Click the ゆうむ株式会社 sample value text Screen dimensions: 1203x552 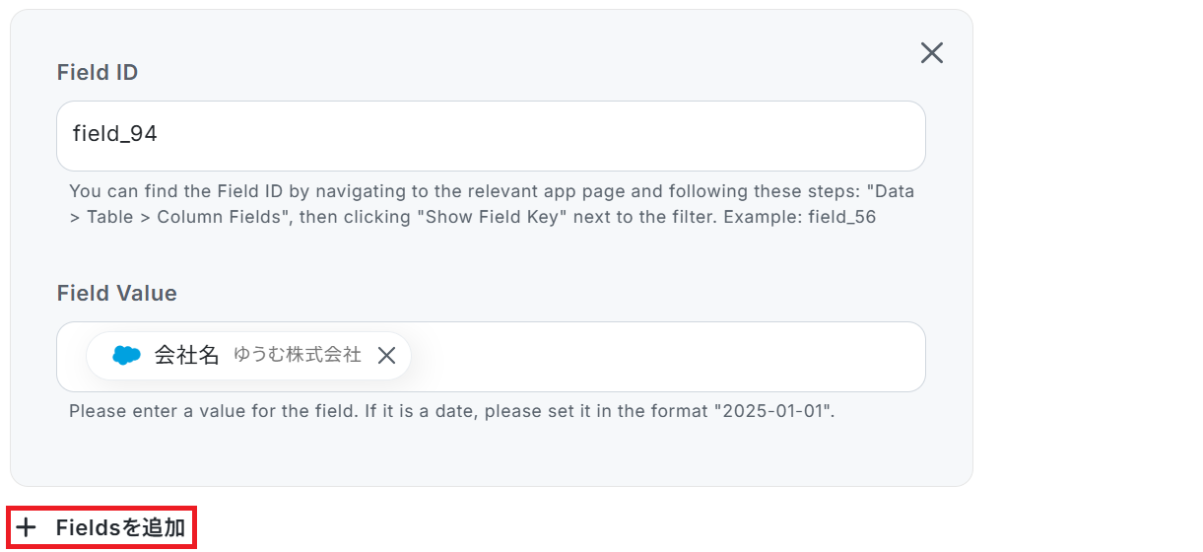point(297,355)
